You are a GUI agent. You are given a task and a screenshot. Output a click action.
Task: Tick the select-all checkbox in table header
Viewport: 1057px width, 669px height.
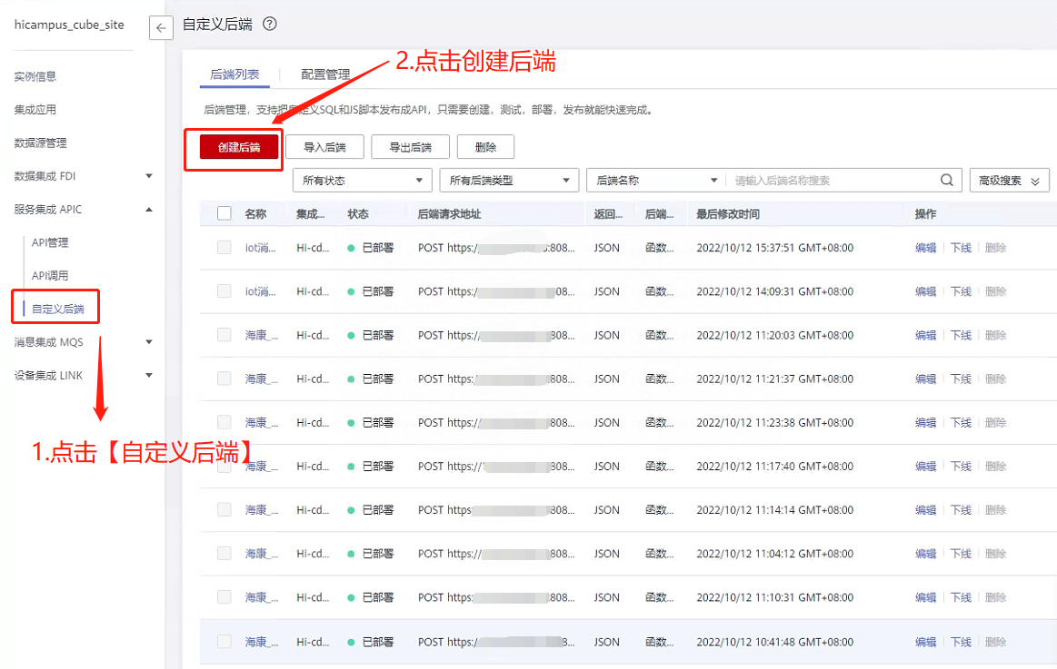pyautogui.click(x=224, y=214)
